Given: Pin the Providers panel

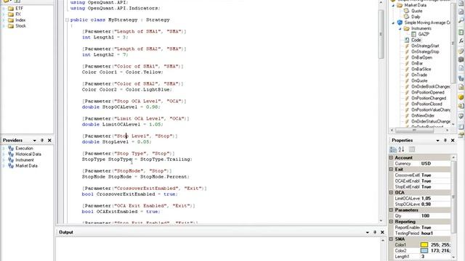Looking at the screenshot, I should click(x=42, y=140).
